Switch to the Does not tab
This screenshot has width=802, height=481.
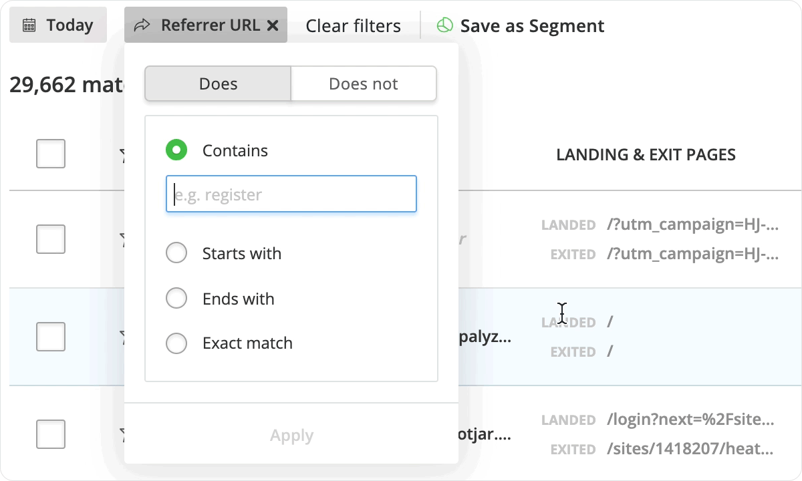click(x=363, y=84)
